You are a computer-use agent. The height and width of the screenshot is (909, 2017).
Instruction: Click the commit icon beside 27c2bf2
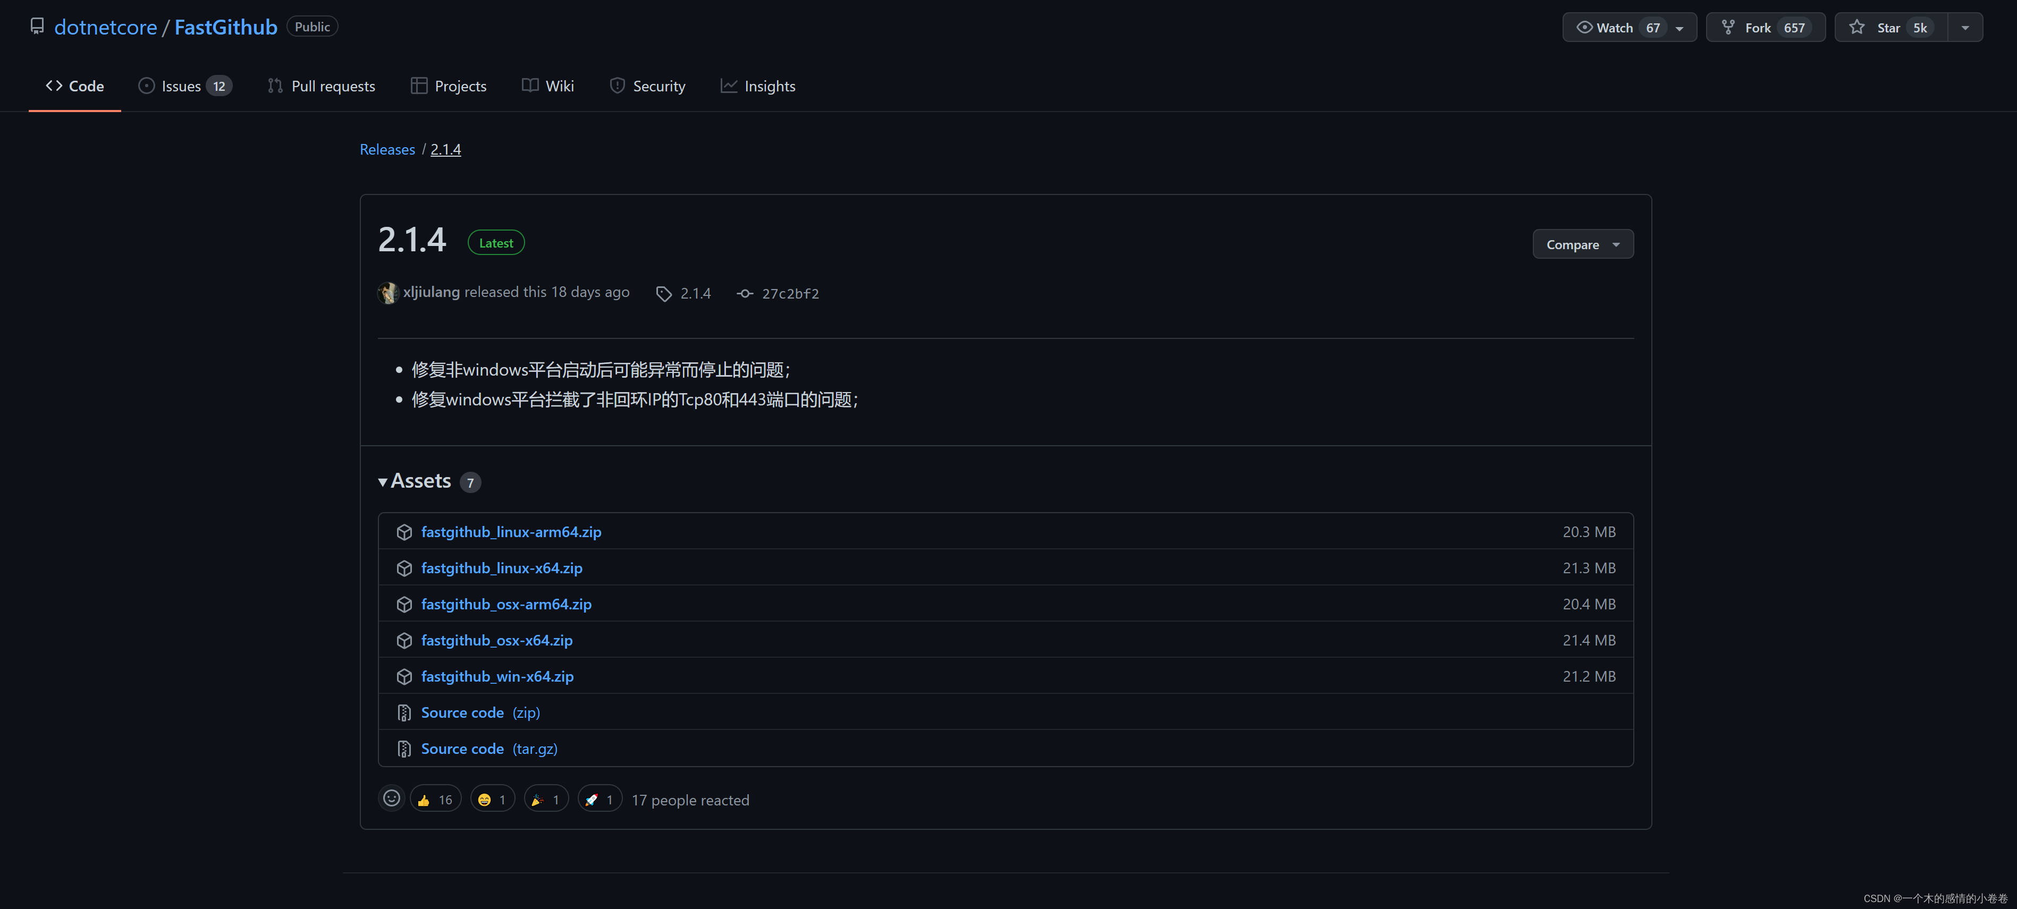(744, 293)
